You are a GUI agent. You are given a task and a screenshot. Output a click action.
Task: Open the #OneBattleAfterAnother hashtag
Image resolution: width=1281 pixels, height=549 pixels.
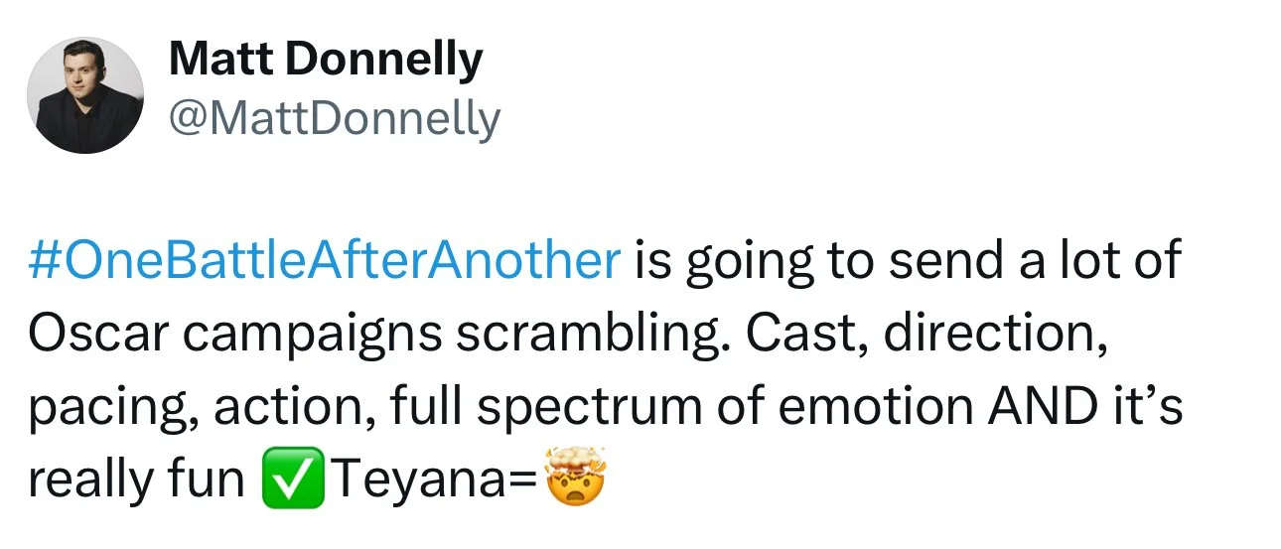(324, 262)
